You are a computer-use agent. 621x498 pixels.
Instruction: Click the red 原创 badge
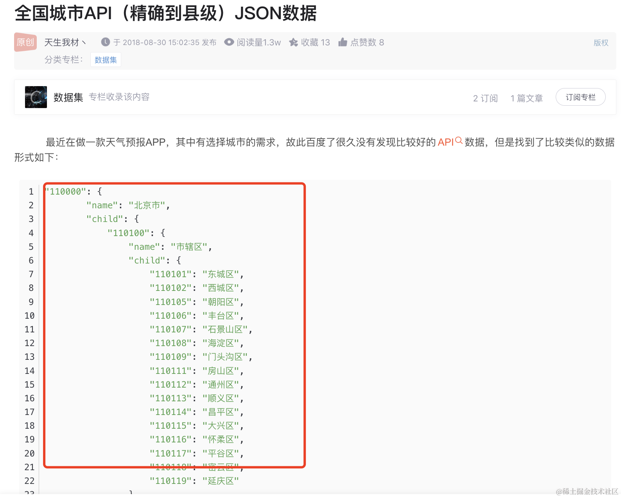(x=25, y=42)
